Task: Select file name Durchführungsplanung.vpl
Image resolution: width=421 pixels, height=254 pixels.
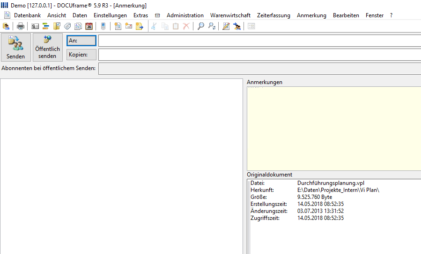Action: [x=331, y=183]
